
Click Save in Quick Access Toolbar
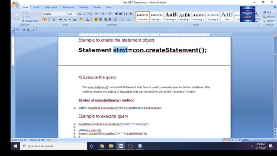coord(13,30)
